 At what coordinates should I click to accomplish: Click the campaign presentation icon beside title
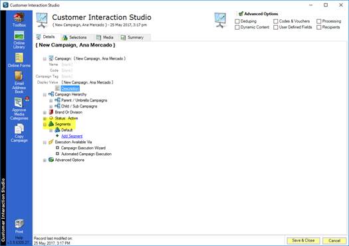[42, 20]
